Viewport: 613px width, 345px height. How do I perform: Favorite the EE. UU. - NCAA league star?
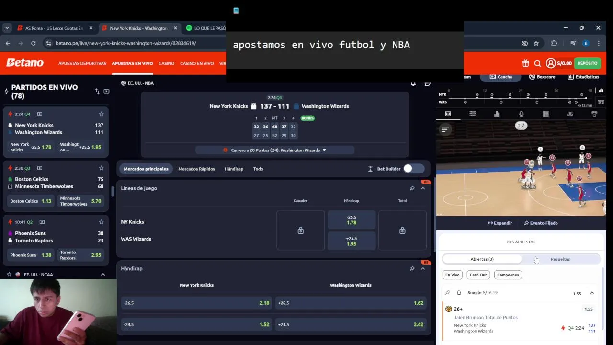pyautogui.click(x=9, y=275)
